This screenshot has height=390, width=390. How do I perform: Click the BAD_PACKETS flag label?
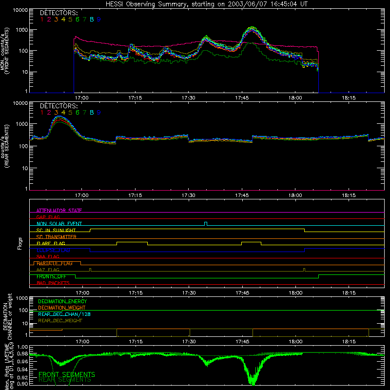(53, 283)
